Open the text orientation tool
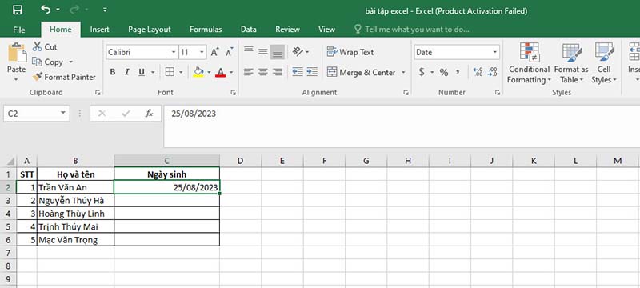The height and width of the screenshot is (288, 640). [x=298, y=51]
